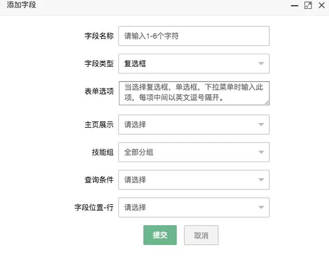329x258 pixels.
Task: Click the 技能组 label
Action: (x=103, y=152)
